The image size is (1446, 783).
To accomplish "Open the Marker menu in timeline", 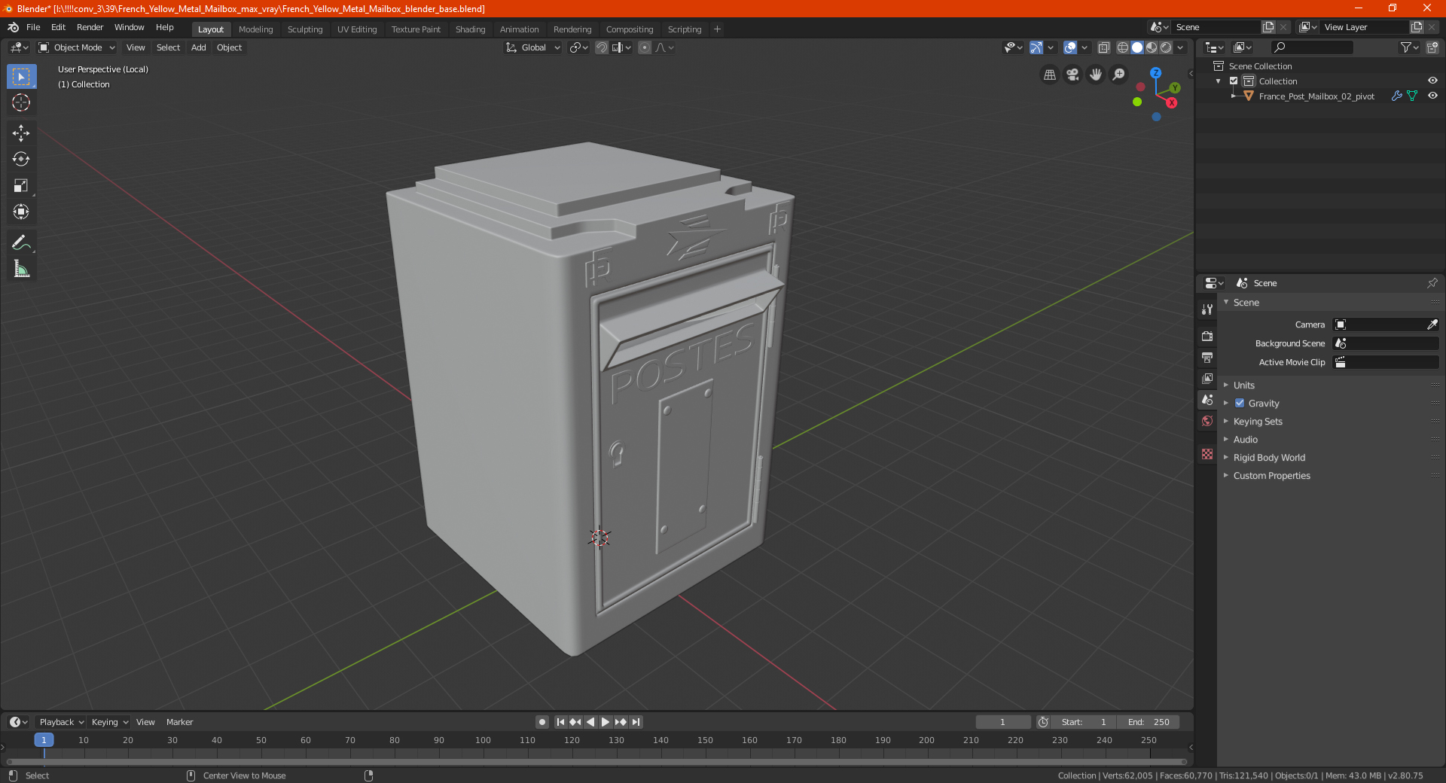I will (x=179, y=722).
